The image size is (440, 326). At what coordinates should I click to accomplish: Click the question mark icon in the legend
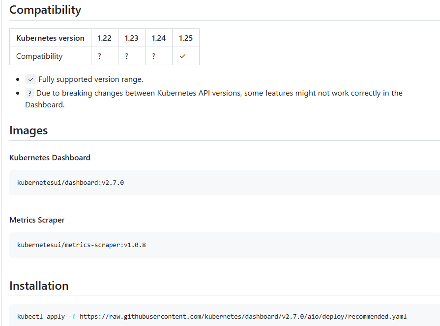30,93
